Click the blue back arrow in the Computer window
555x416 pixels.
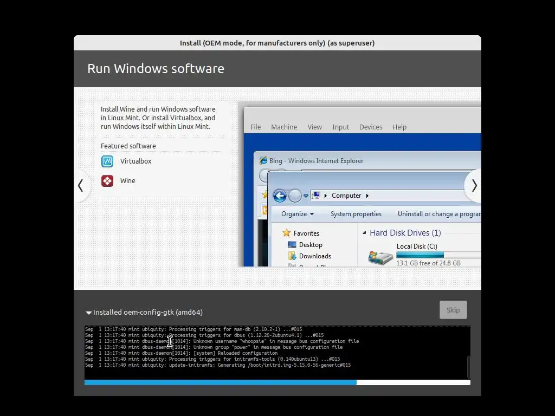click(280, 195)
